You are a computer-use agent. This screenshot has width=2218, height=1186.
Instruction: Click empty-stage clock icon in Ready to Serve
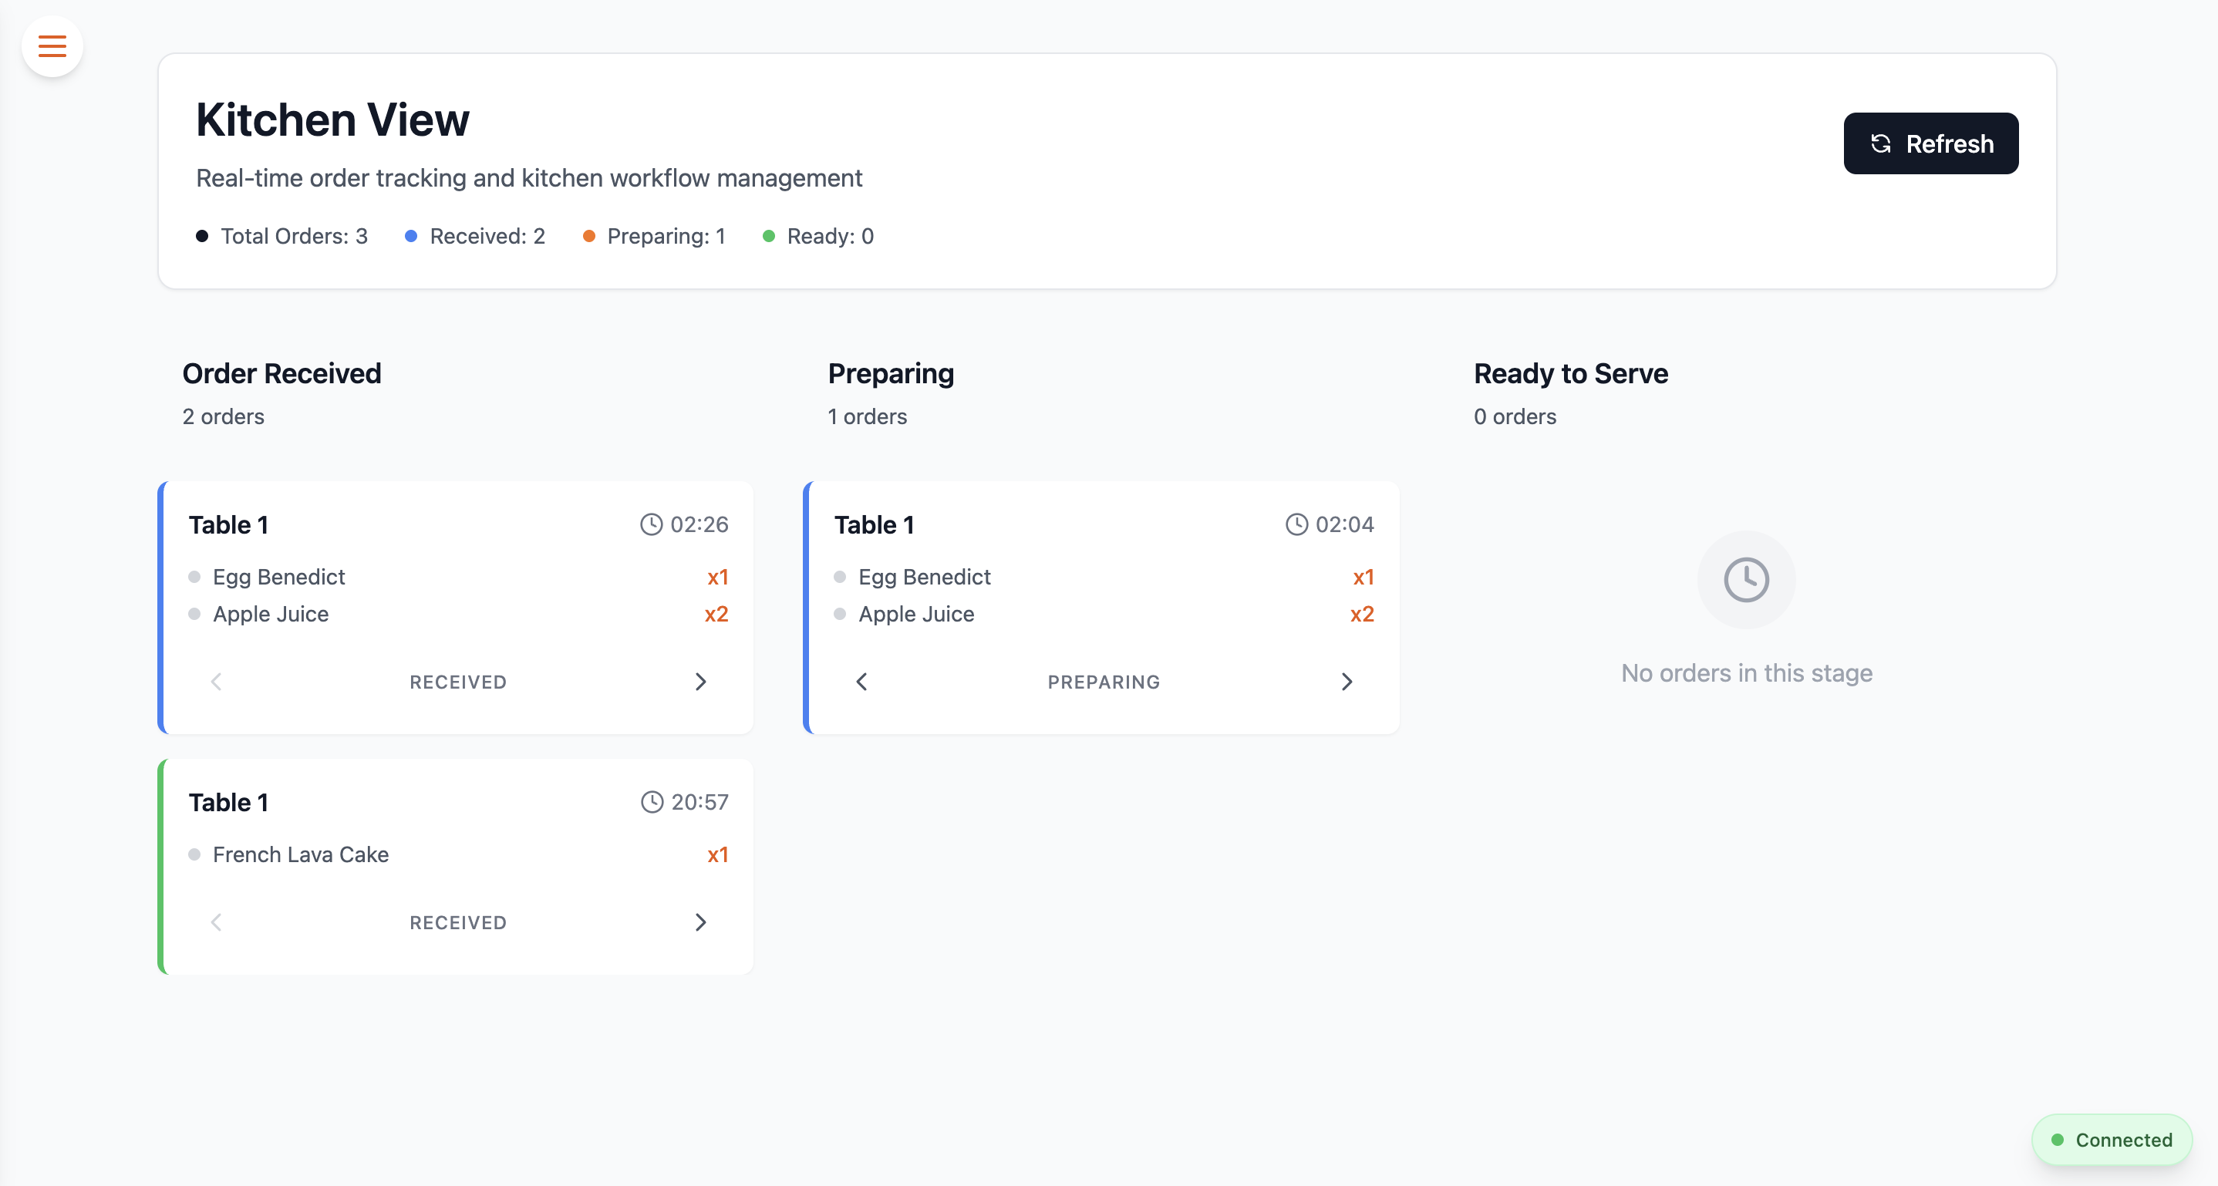[x=1745, y=579]
